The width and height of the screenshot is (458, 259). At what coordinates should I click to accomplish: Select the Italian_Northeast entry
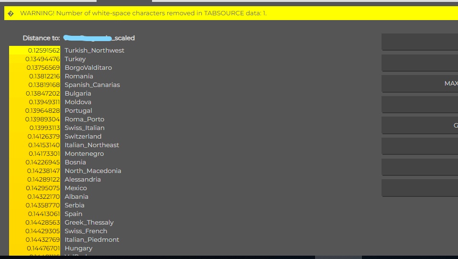(92, 145)
